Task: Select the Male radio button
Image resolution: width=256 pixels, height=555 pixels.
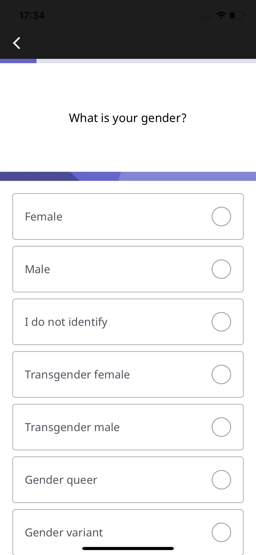Action: point(221,269)
